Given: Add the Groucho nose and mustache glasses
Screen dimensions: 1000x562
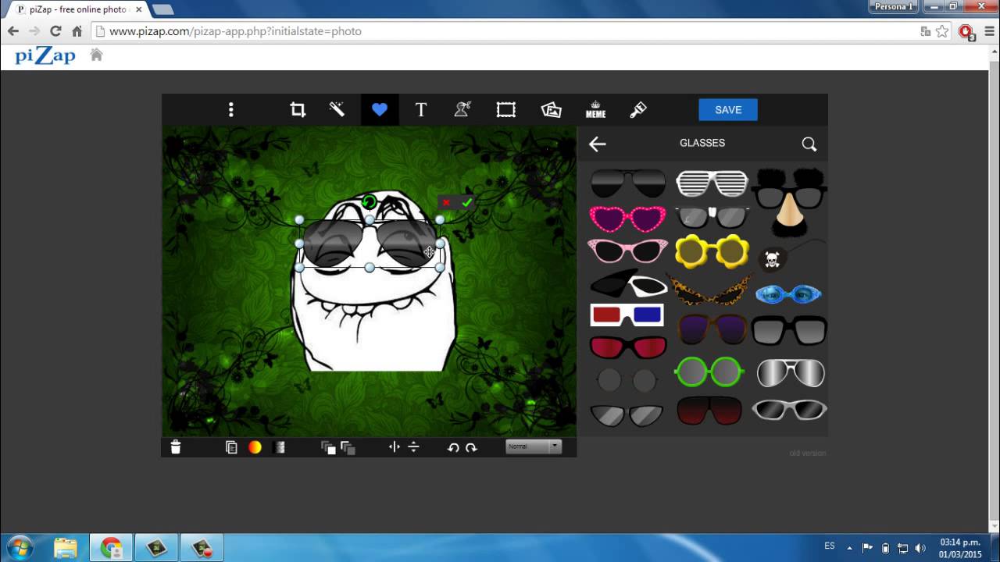Looking at the screenshot, I should pos(789,201).
